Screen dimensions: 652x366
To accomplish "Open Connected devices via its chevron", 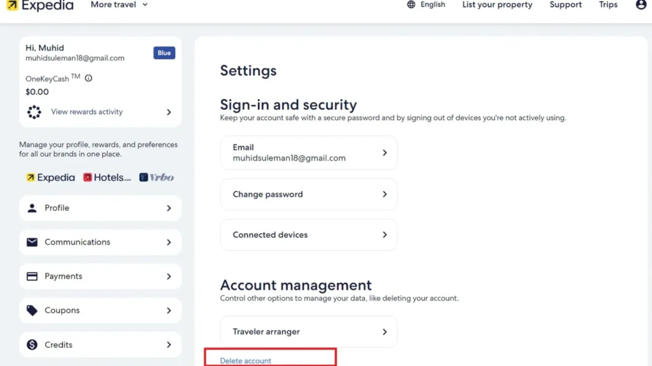I will coord(385,234).
